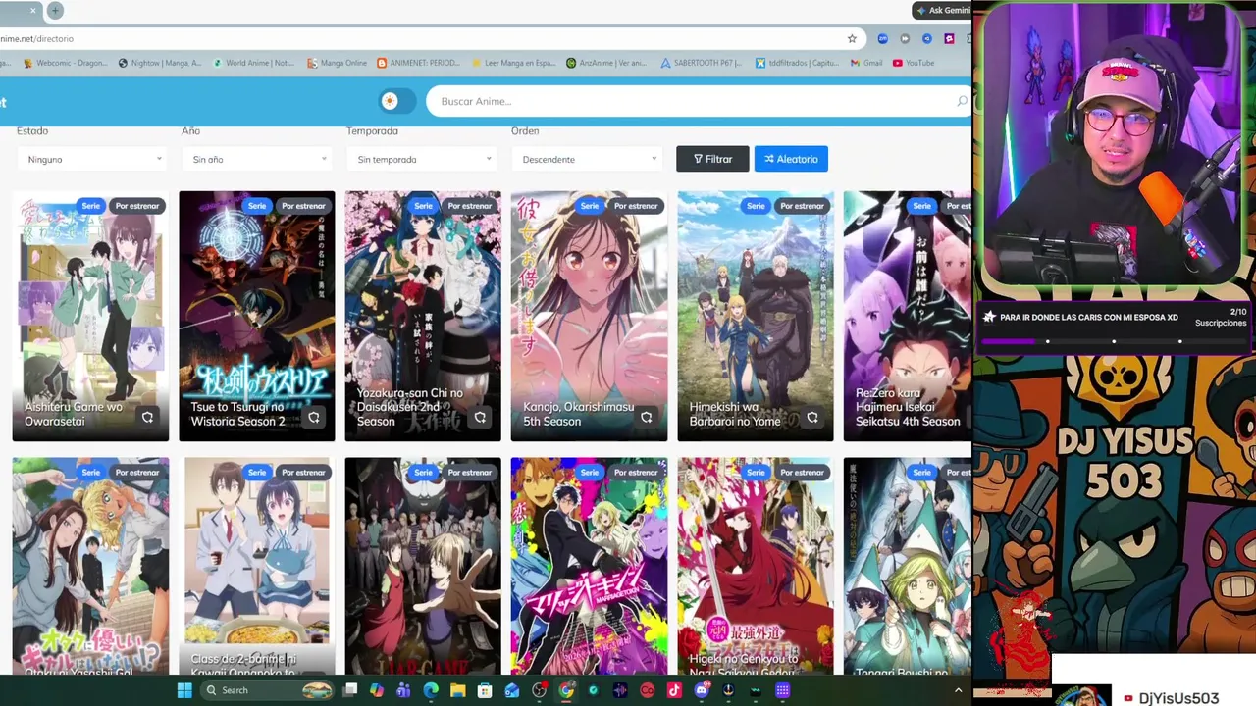The width and height of the screenshot is (1256, 706).
Task: Expand the Temporada dropdown
Action: (421, 159)
